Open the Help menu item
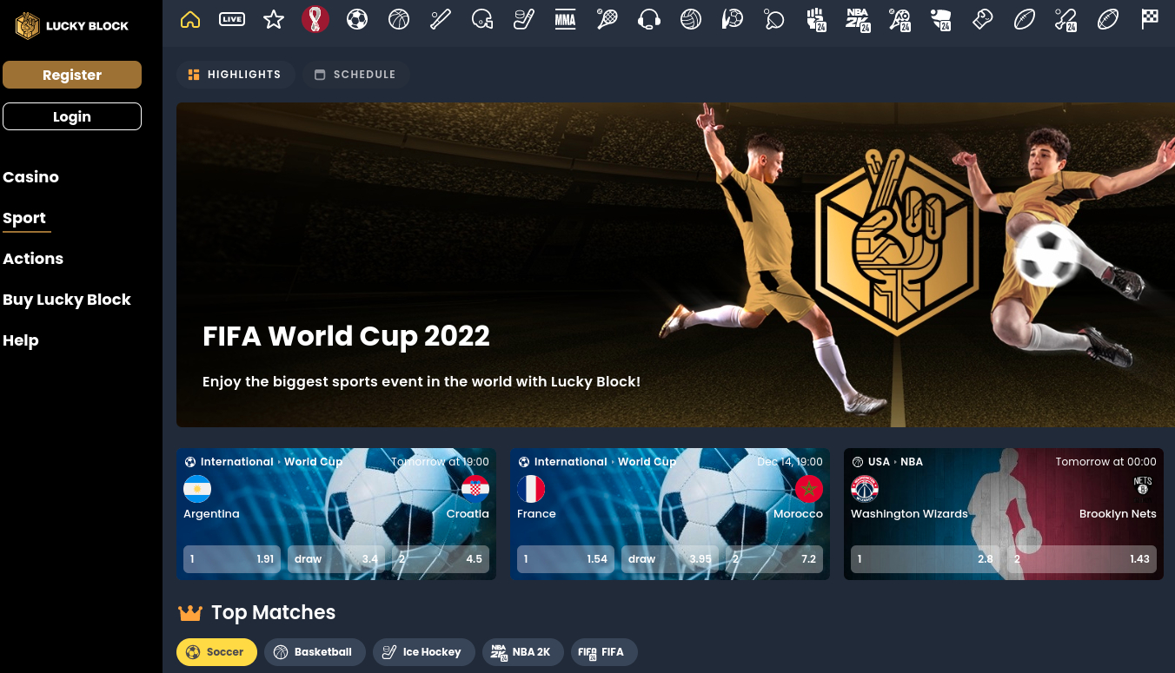The image size is (1175, 673). pos(21,340)
